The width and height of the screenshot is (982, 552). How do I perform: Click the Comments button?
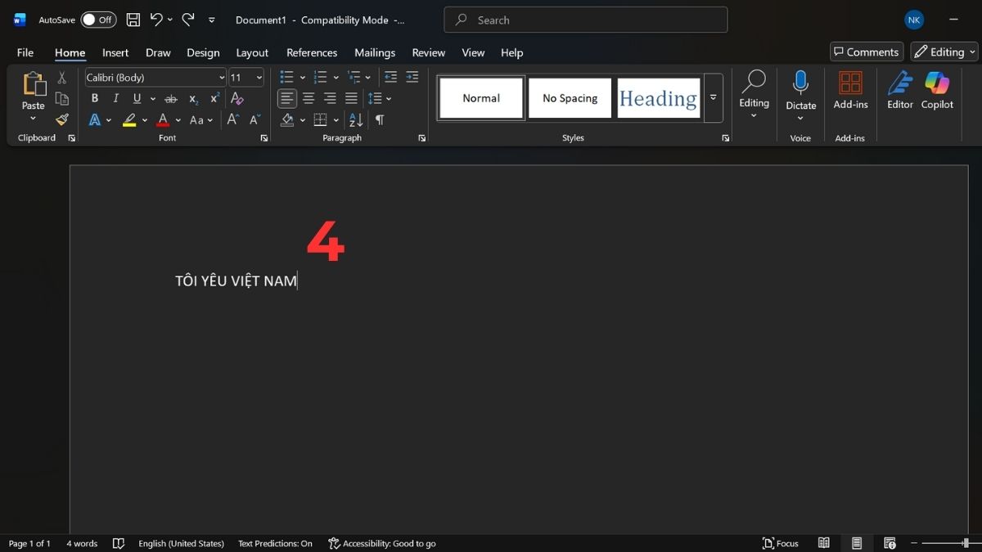coord(867,51)
